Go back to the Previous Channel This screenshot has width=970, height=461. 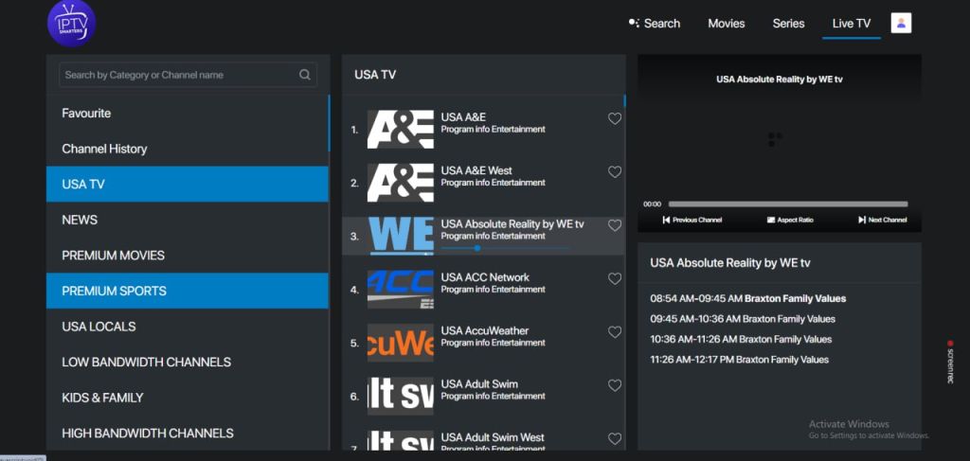coord(692,220)
